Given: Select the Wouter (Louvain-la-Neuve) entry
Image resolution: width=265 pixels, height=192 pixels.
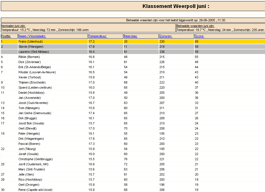Looking at the screenshot, I should 37,72.
